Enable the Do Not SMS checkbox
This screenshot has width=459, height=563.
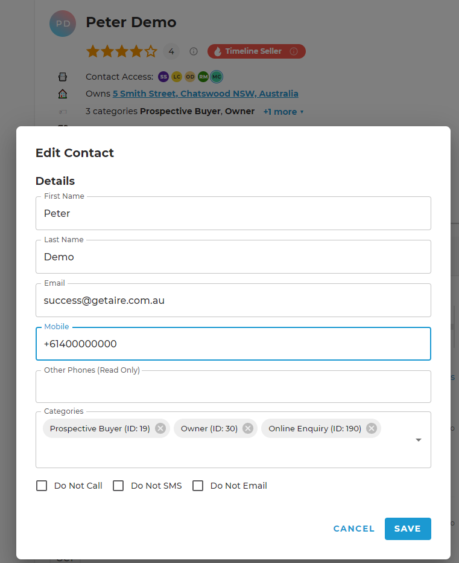click(x=118, y=486)
